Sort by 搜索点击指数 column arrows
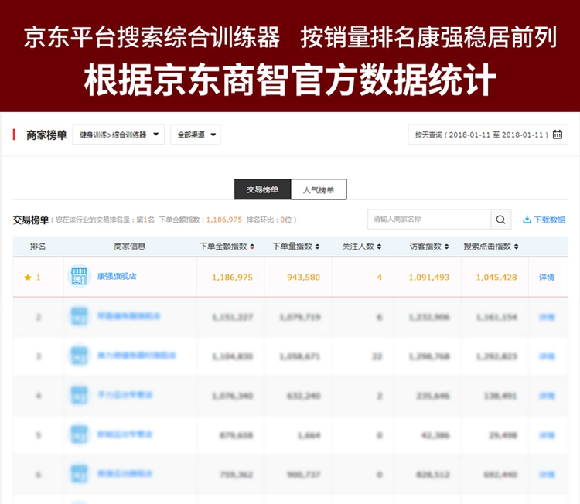Viewport: 580px width, 504px height. [517, 247]
